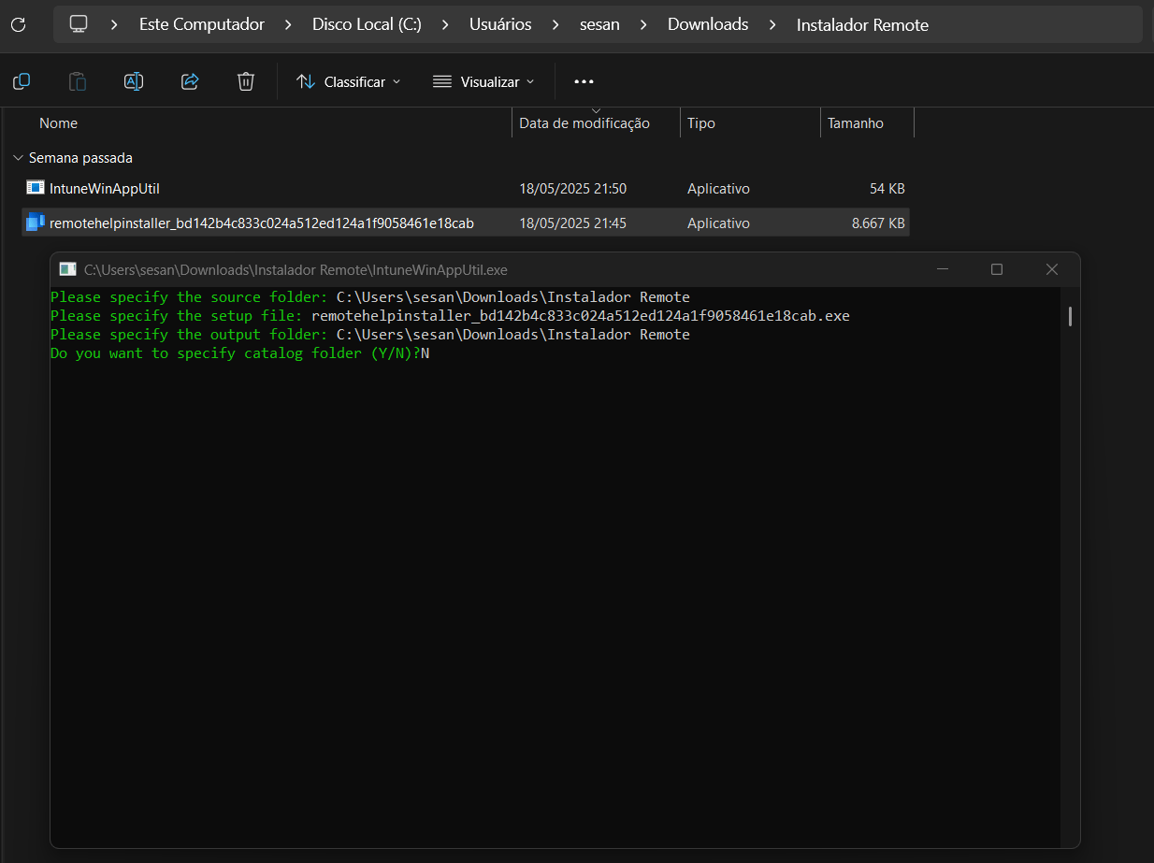
Task: Click the IntuneWinAppUtil file icon
Action: pyautogui.click(x=36, y=188)
